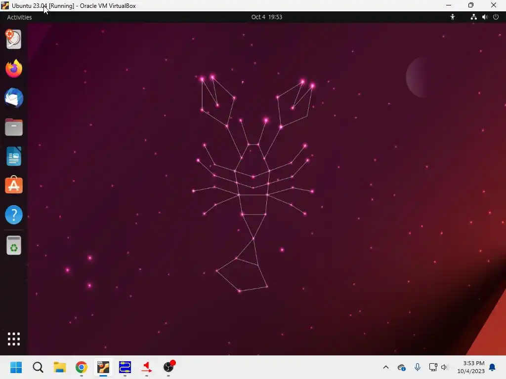
Task: Click the Ubuntu network status icon
Action: [473, 17]
